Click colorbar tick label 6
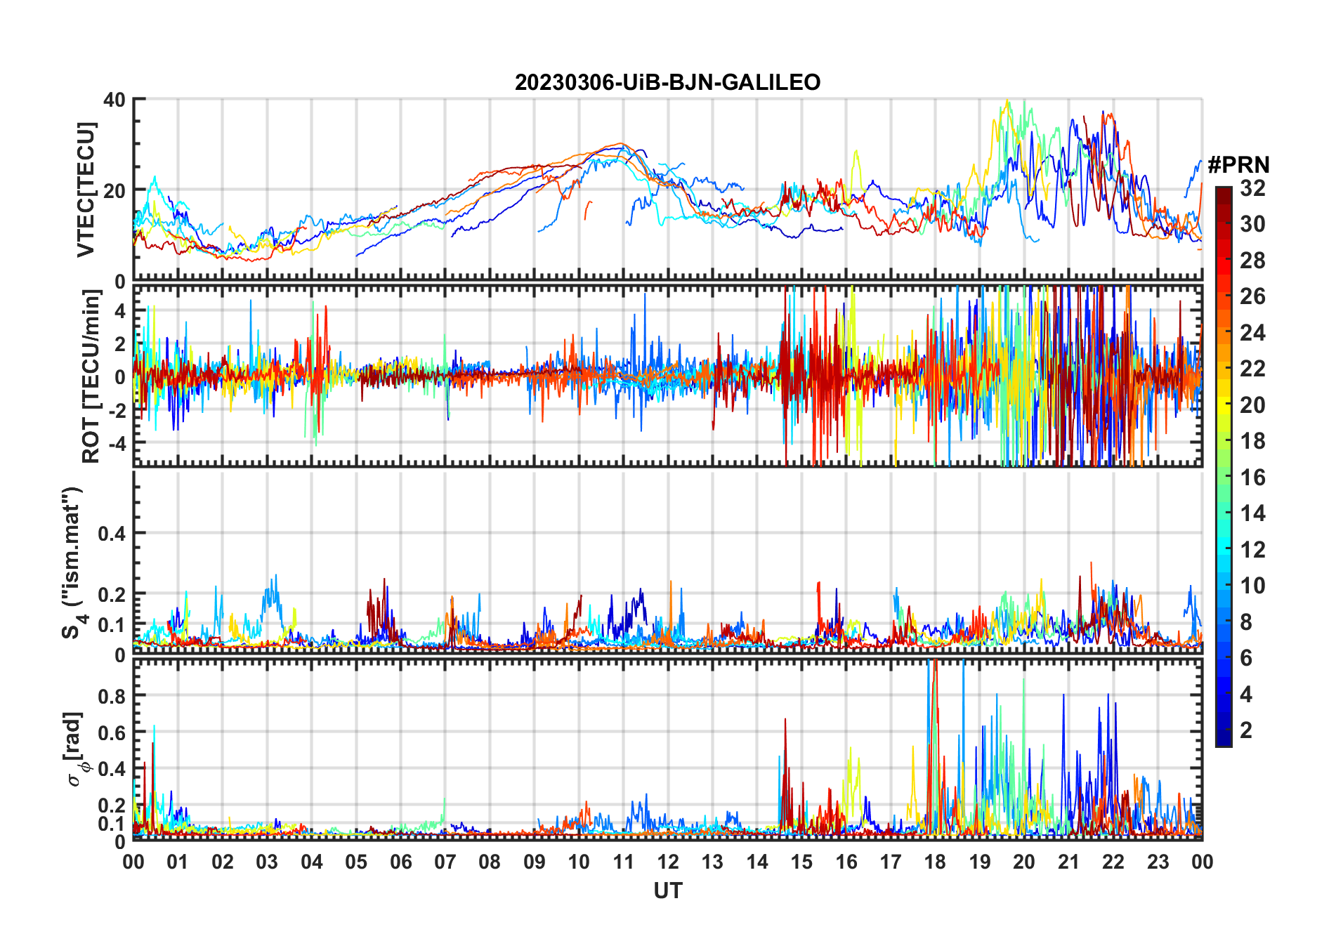1336x934 pixels. click(x=1246, y=657)
